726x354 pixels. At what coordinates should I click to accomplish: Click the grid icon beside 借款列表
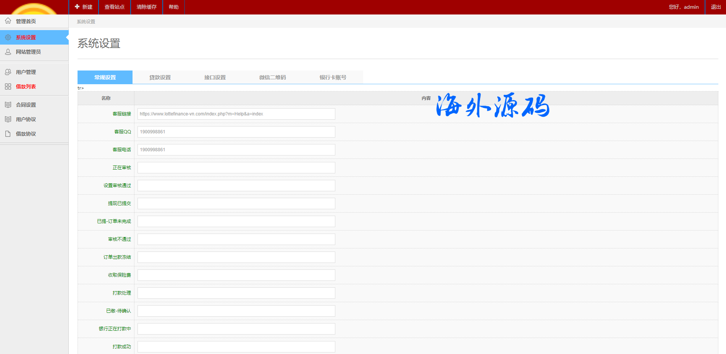(8, 86)
